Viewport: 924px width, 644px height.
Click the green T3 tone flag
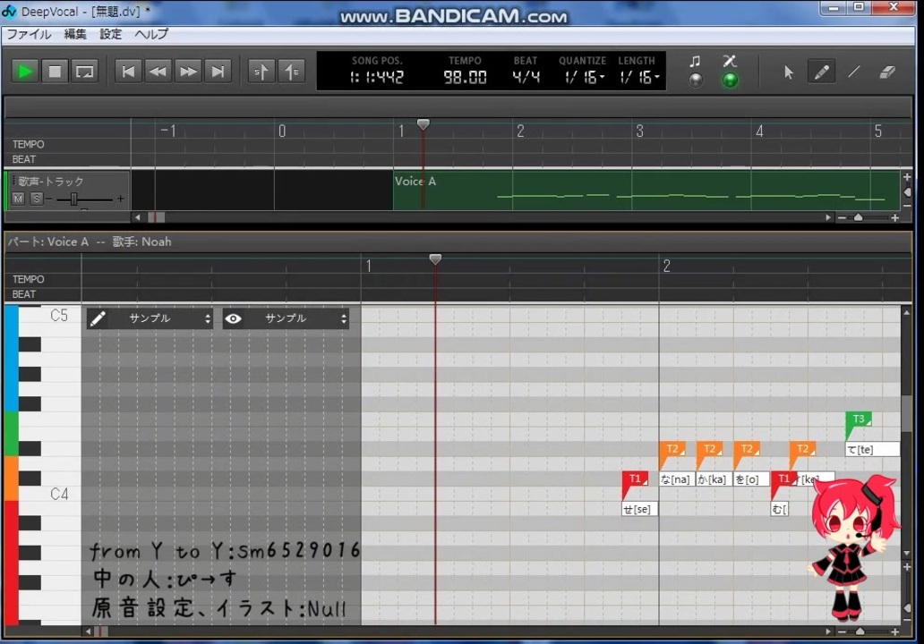[859, 419]
